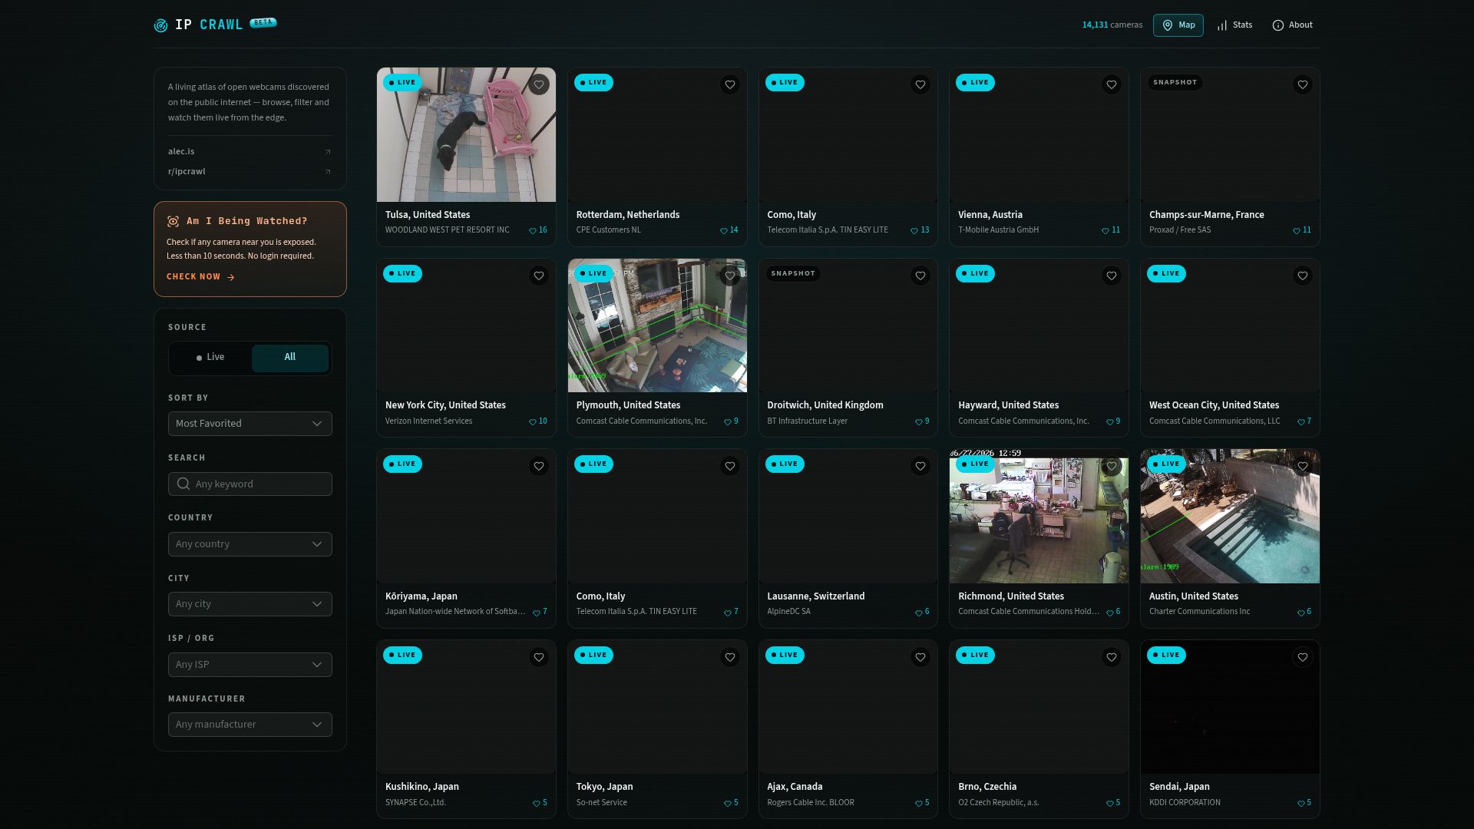
Task: Open the Plymouth, United States camera thumbnail
Action: click(657, 325)
